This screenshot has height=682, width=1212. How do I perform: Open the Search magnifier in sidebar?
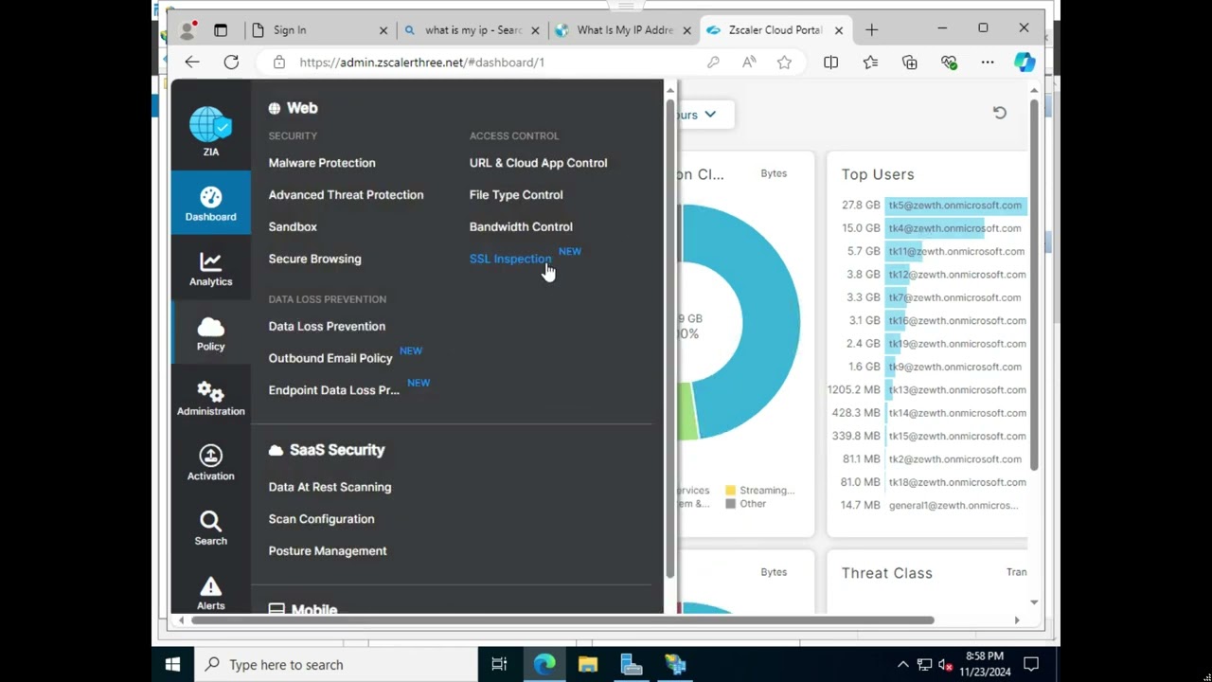[210, 528]
